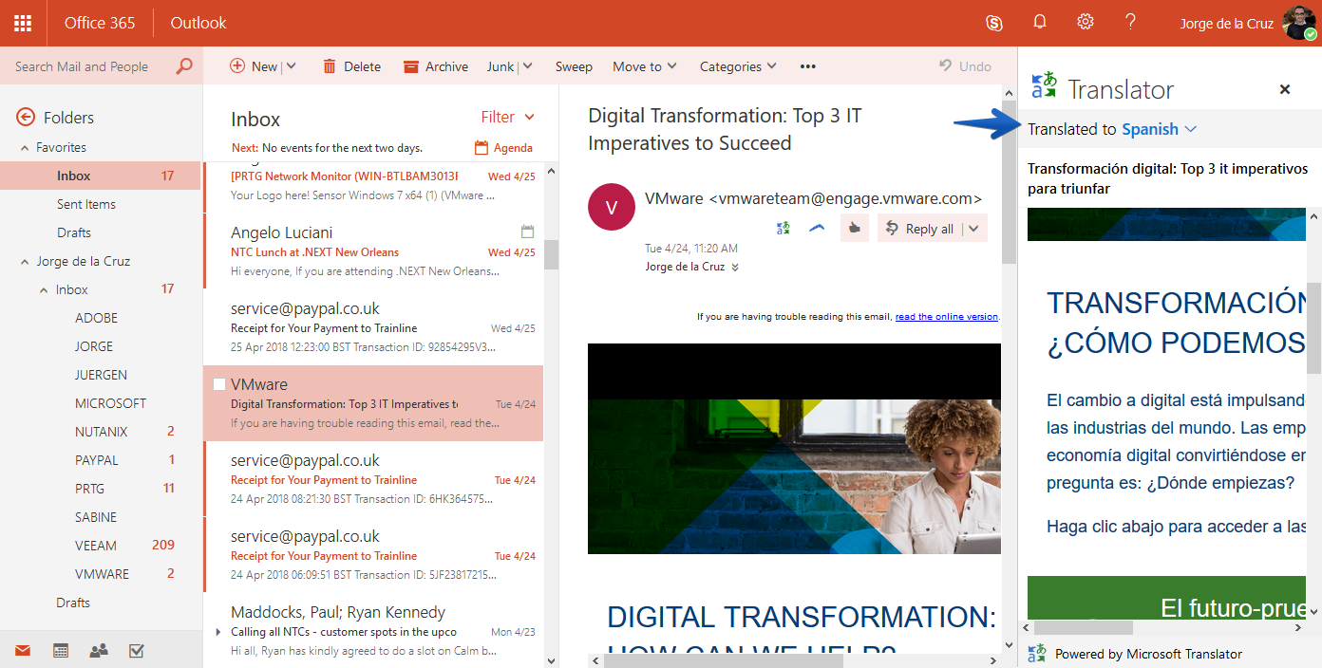Click the Archive button in toolbar
This screenshot has width=1322, height=668.
[x=436, y=66]
